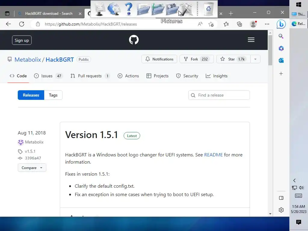This screenshot has width=308, height=231.
Task: Open My Computer icon in the dock
Action: pos(100,9)
